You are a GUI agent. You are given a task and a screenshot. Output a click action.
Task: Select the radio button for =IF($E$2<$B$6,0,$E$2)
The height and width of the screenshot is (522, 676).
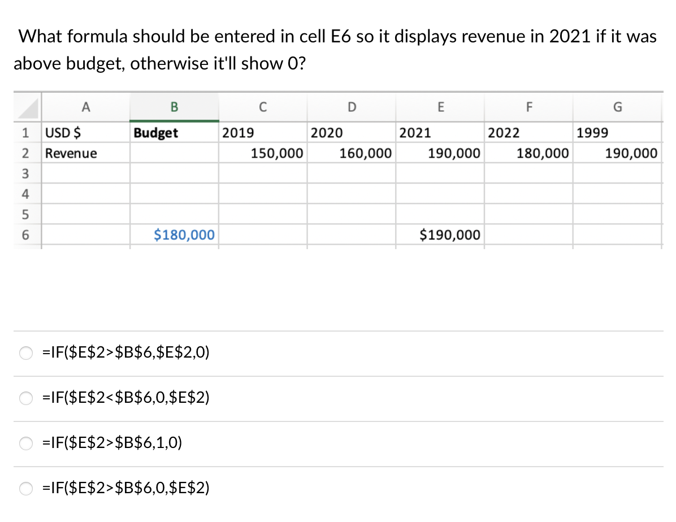pos(25,398)
